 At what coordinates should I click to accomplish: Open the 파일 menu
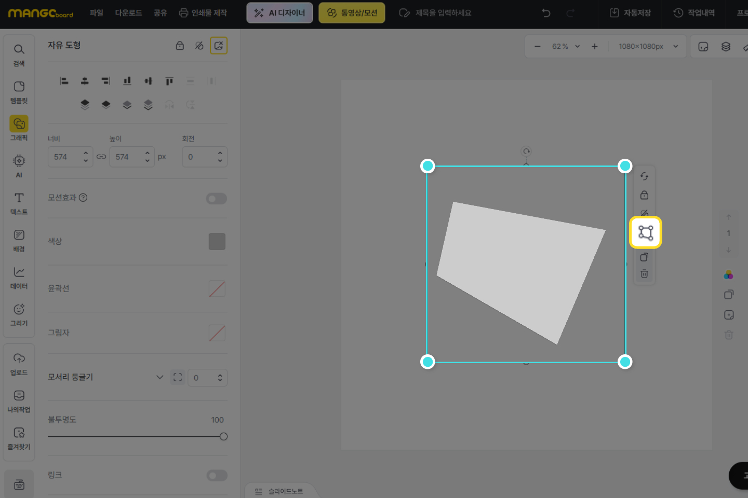(x=96, y=13)
